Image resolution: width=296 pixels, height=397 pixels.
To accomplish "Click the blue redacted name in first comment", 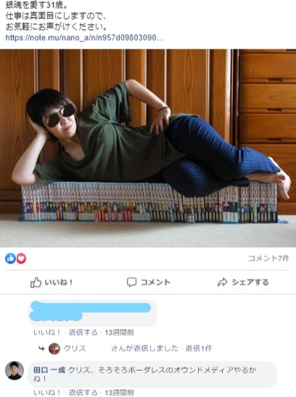I will coord(90,311).
